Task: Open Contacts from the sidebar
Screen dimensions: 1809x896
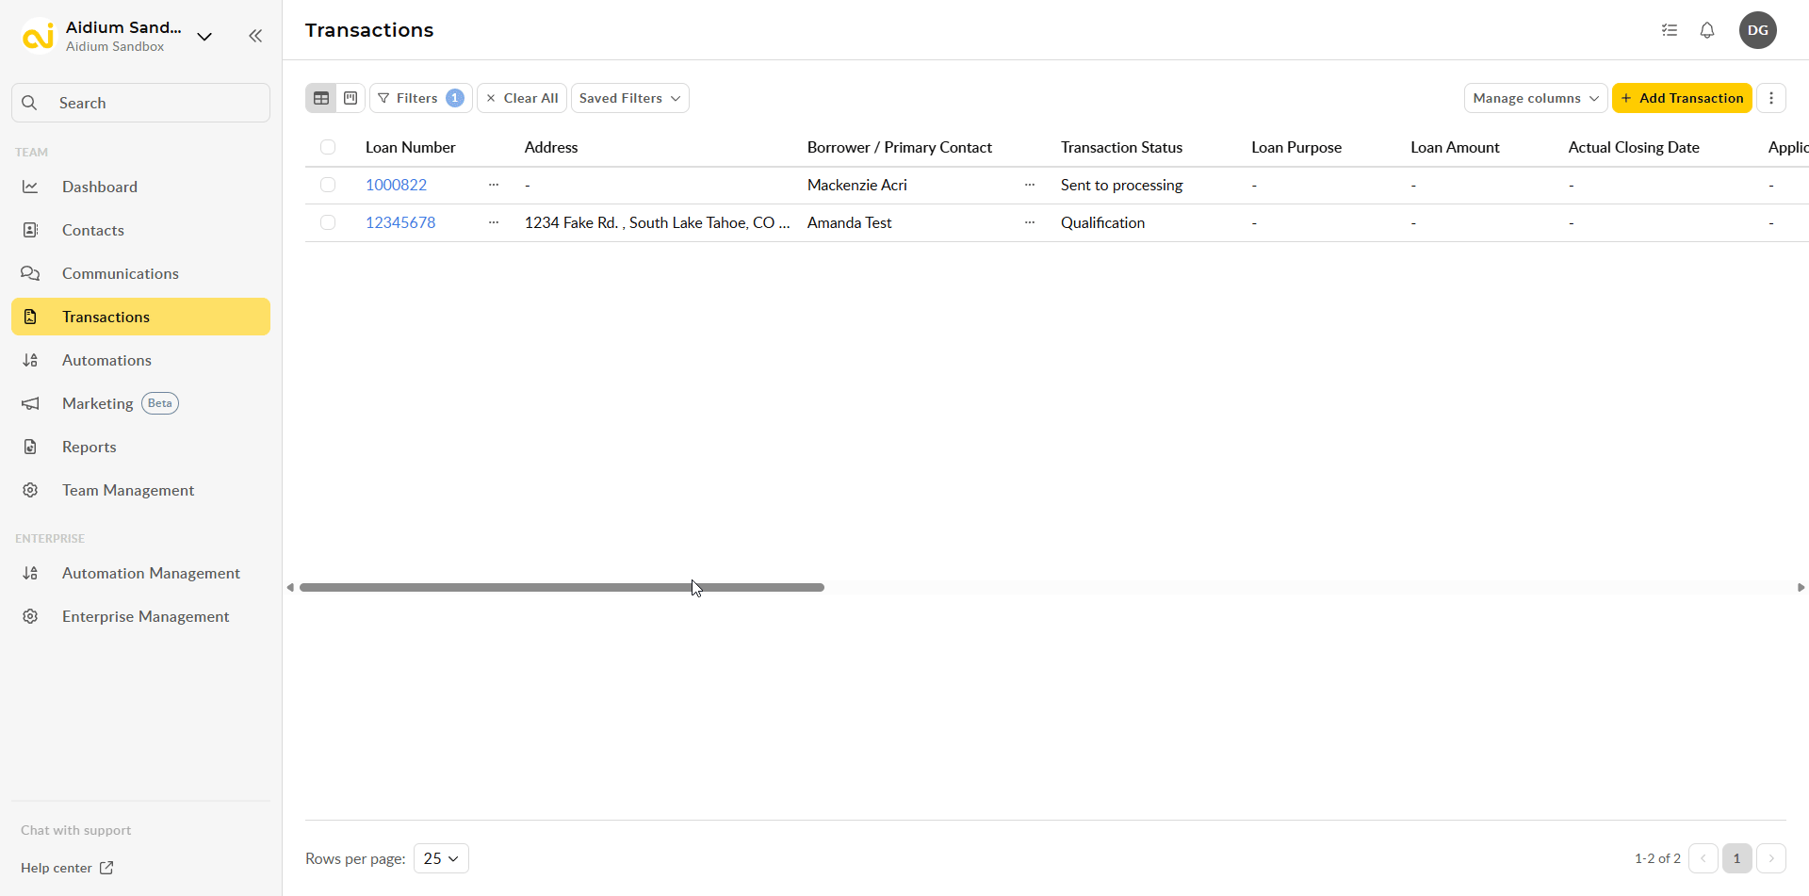Action: tap(141, 230)
